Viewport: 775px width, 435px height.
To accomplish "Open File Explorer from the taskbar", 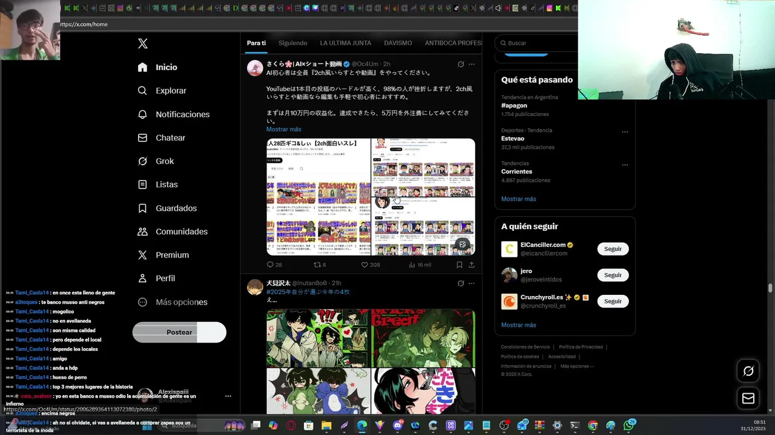I will tap(326, 425).
